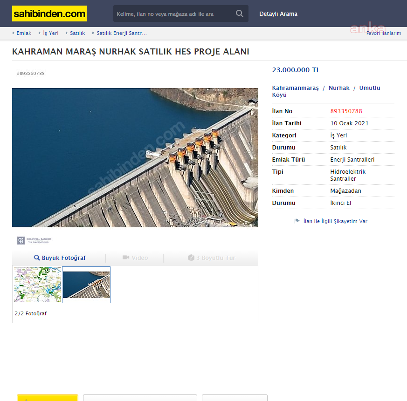Go to Emlak breadcrumb category
Screen dimensions: 407x401
24,34
